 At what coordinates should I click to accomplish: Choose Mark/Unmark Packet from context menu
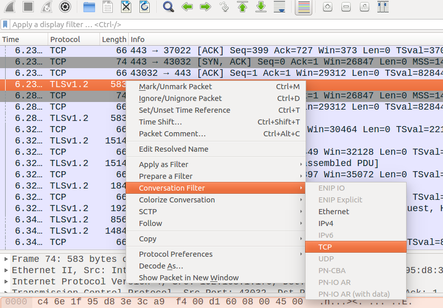coord(175,87)
